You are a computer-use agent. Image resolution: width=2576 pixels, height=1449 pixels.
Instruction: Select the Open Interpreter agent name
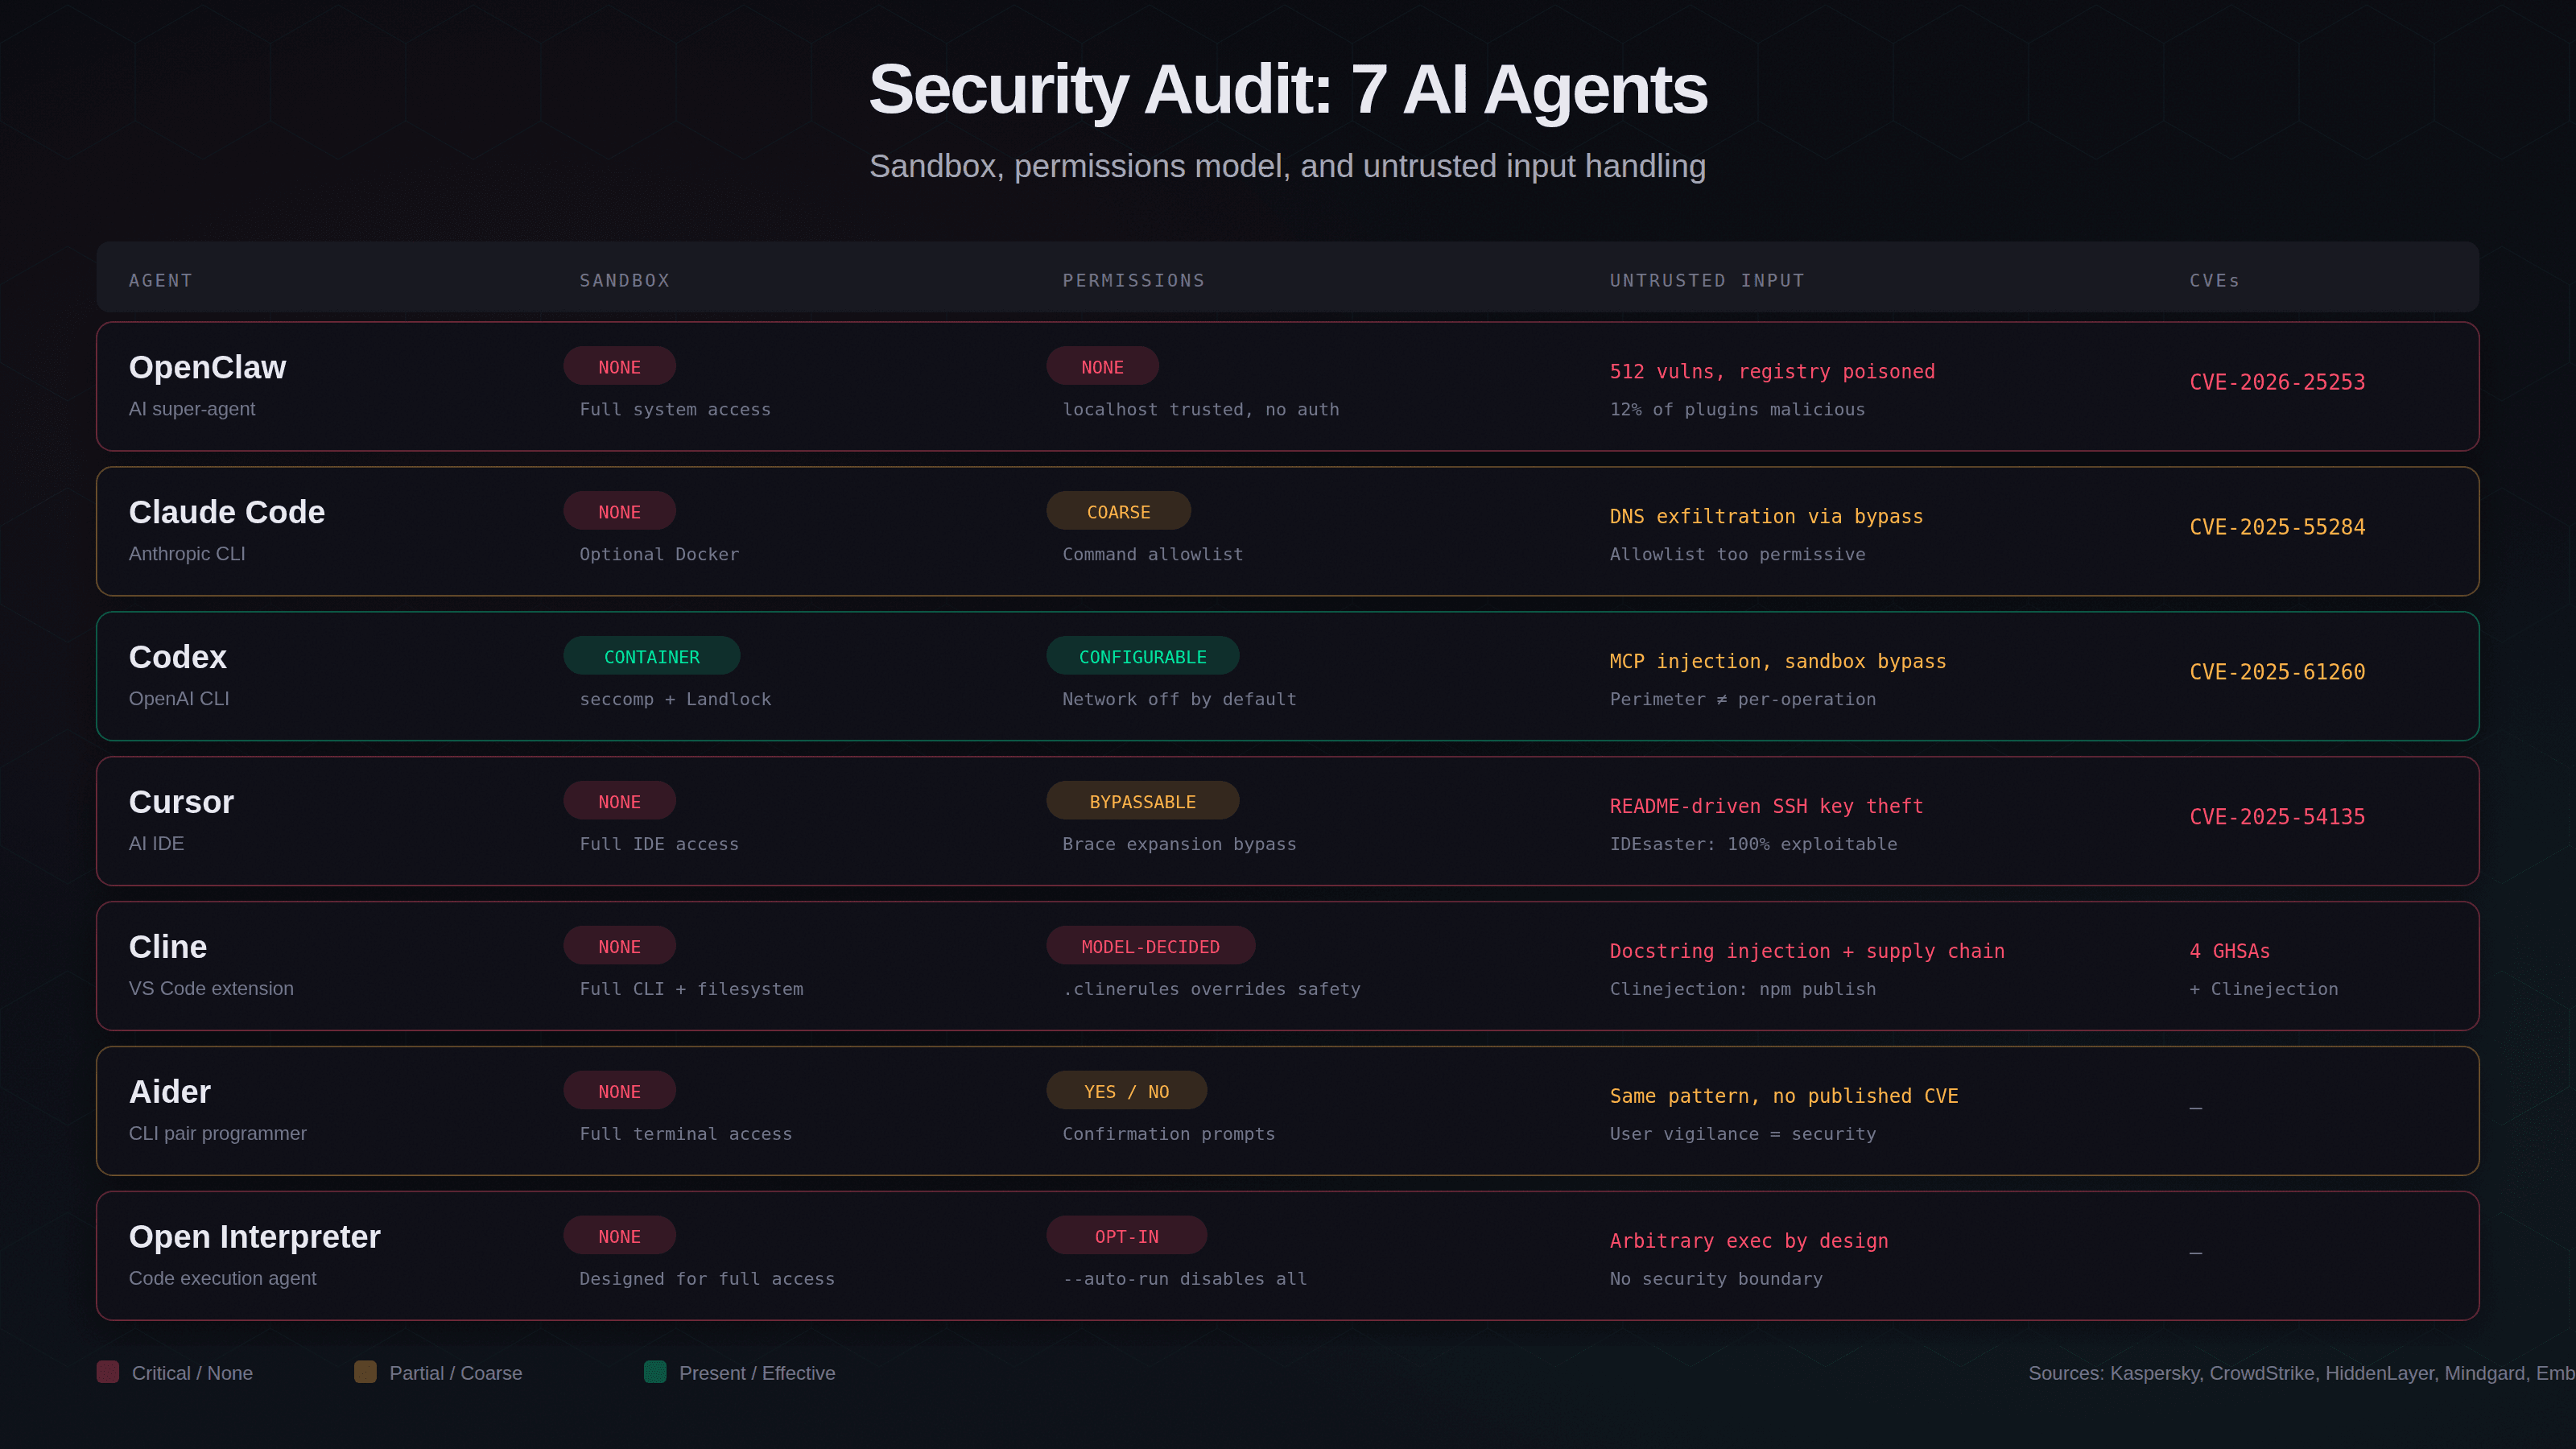(254, 1237)
